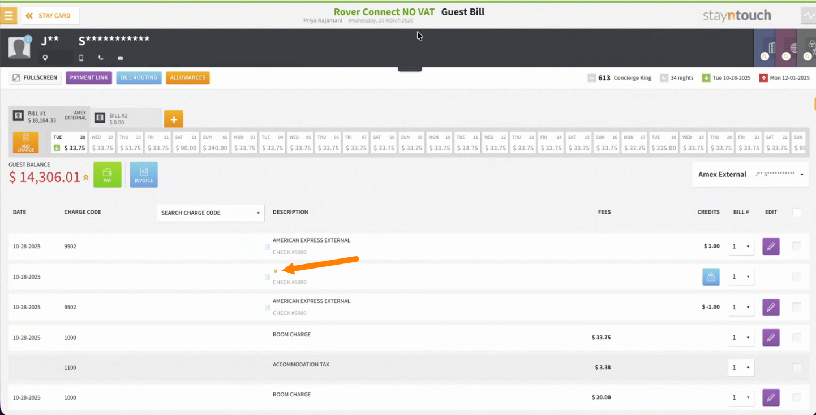Click document icon beside $-1.00 American Express row
The height and width of the screenshot is (415, 816).
point(268,308)
